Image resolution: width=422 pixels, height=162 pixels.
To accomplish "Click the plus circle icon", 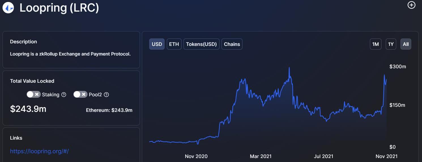I will click(411, 5).
